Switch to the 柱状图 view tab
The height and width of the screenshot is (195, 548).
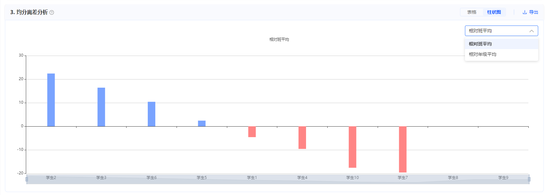click(x=494, y=12)
